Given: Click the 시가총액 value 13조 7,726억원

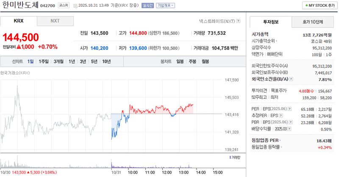Looking at the screenshot, I should coord(317,35).
